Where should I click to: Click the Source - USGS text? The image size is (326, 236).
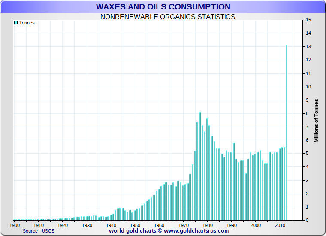click(x=39, y=231)
